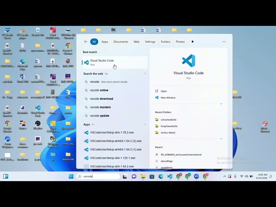Select the Recycle Bin desktop icon
The height and width of the screenshot is (207, 276).
click(38, 32)
